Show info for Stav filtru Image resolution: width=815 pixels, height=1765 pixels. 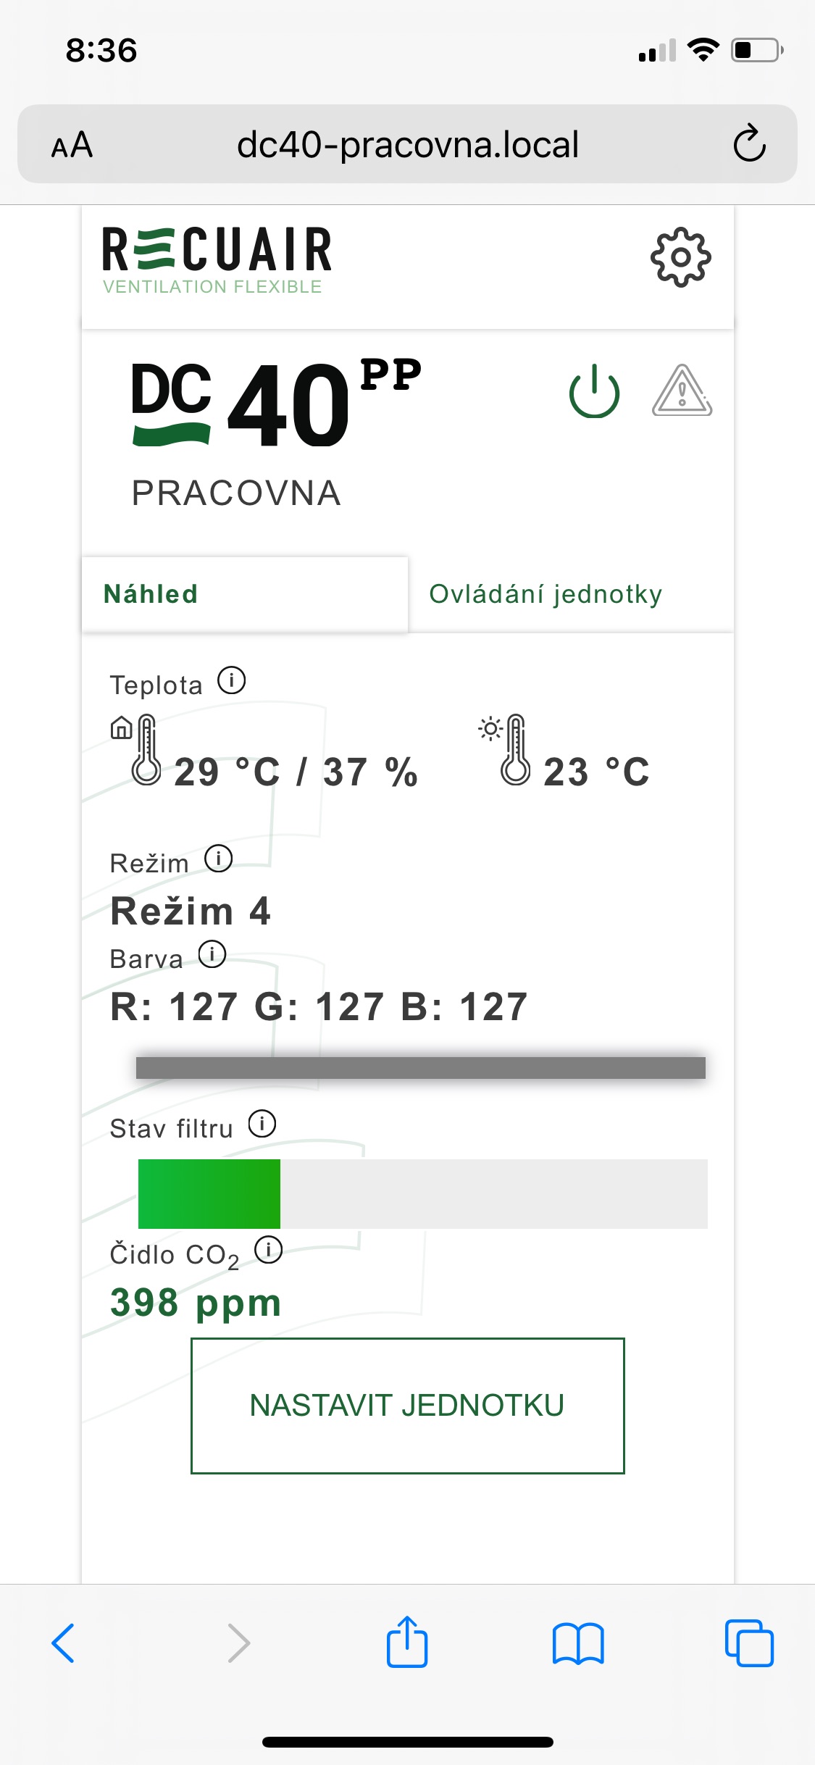[x=262, y=1124]
